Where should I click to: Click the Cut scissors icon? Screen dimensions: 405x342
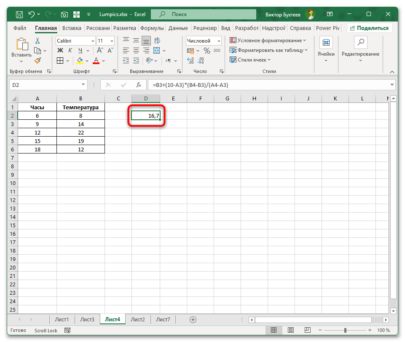pos(38,40)
